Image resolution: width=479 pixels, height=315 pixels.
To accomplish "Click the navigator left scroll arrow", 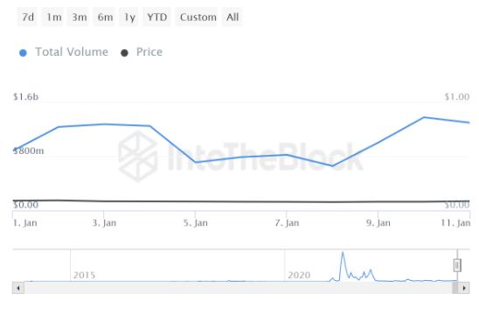I will pyautogui.click(x=18, y=288).
